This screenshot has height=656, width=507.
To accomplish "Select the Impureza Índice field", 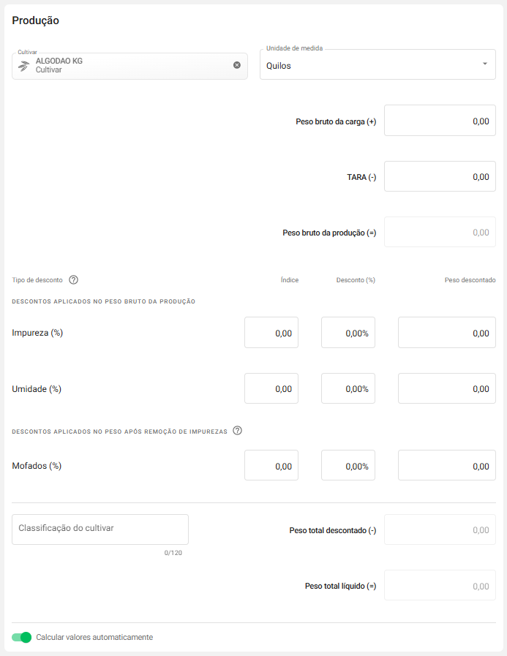I will pos(271,333).
